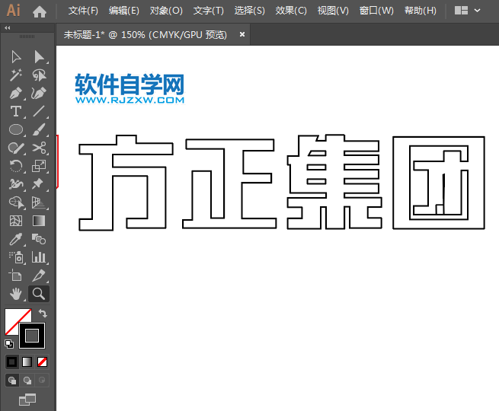This screenshot has width=499, height=411.
Task: Select the Rotate tool
Action: pos(16,166)
